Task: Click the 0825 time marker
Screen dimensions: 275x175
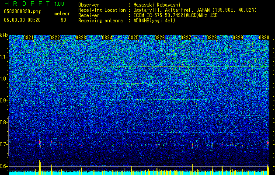Action: (133, 38)
